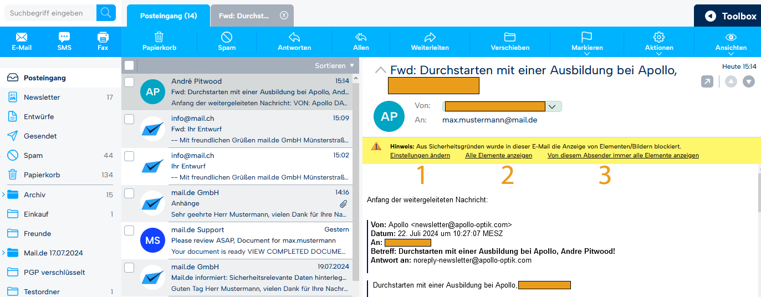The image size is (761, 297).
Task: Open the Einkauf folder
Action: (x=60, y=214)
